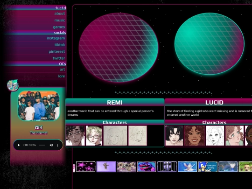Viewport: 252px width, 189px height.
Task: Select the magenta grid planet
Action: [x=119, y=48]
